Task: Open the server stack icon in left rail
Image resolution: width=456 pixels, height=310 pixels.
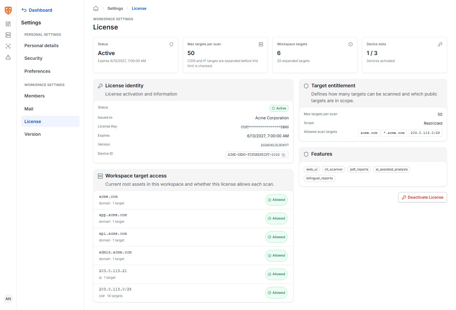Action: tap(8, 35)
